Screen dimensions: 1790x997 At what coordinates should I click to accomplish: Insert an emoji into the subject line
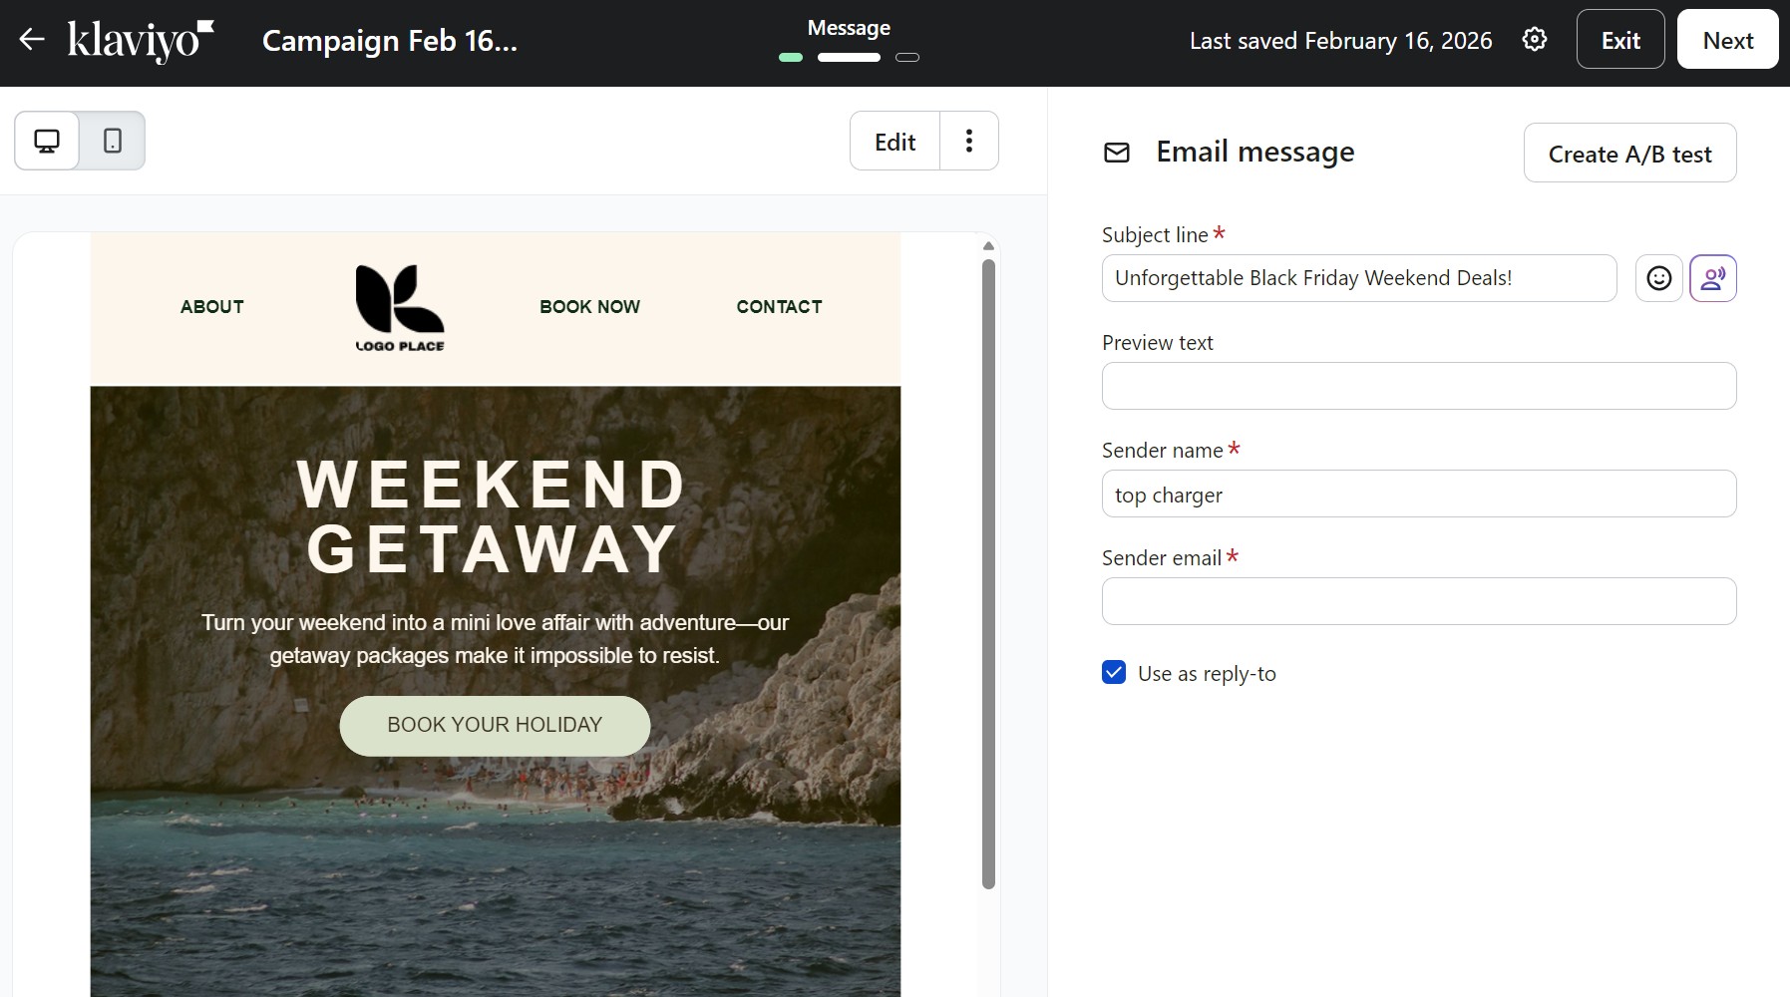coord(1658,278)
